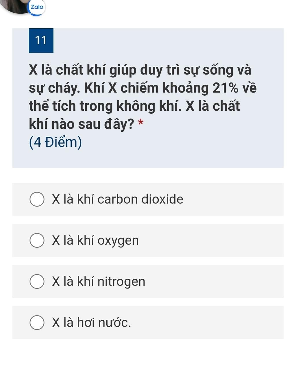296x370 pixels.
Task: Click 'khí nào sau đây?' in the question
Action: pyautogui.click(x=82, y=124)
